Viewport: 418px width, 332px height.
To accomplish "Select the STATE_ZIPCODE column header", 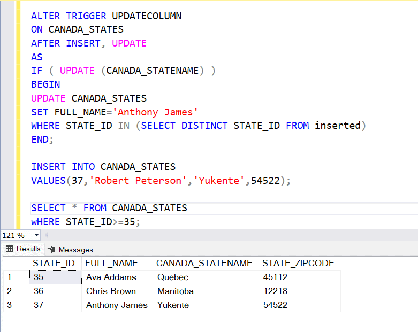I will coord(300,264).
